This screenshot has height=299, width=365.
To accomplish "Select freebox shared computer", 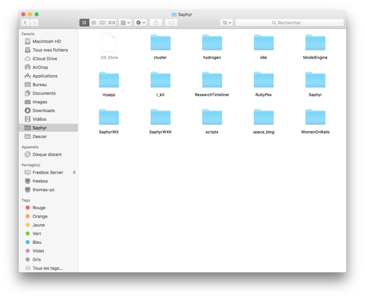I will 49,181.
